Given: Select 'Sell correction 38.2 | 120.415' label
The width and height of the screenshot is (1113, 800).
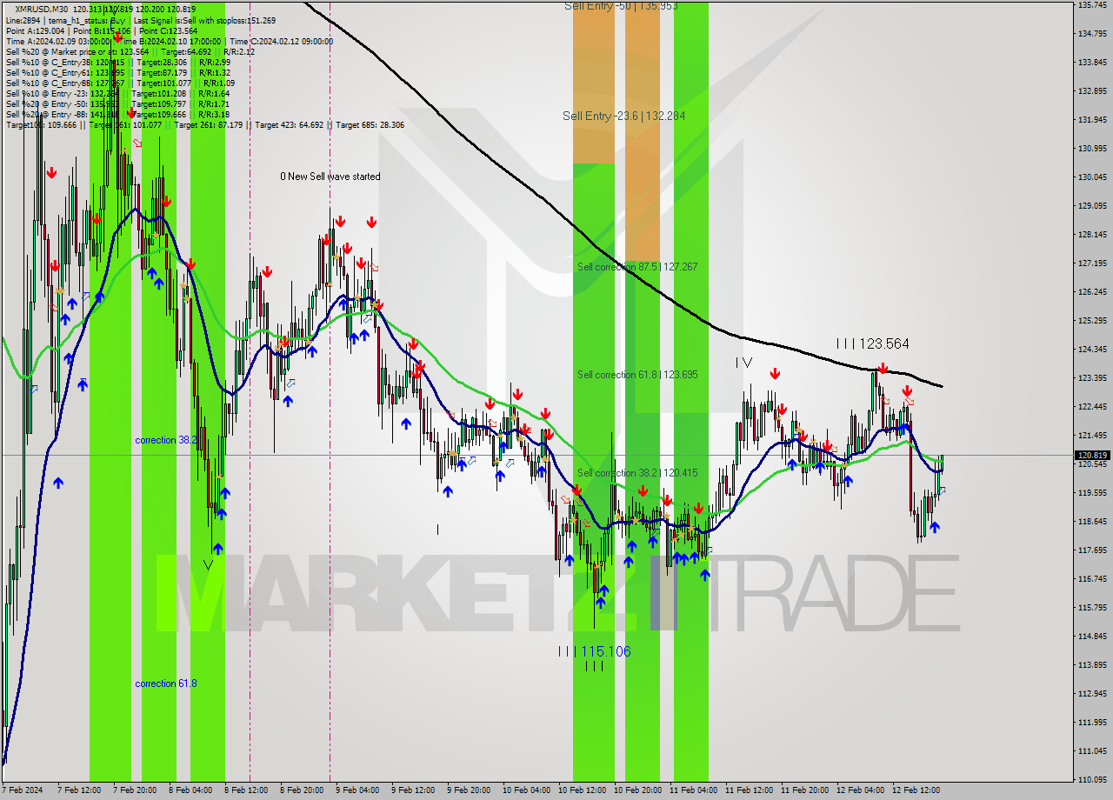Looking at the screenshot, I should click(x=637, y=473).
